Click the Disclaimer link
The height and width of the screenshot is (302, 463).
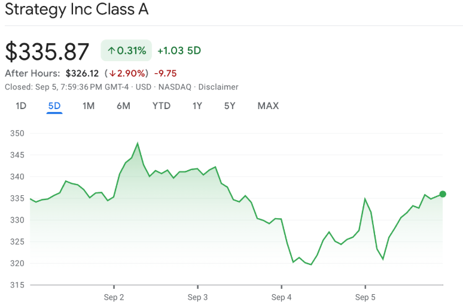[218, 87]
